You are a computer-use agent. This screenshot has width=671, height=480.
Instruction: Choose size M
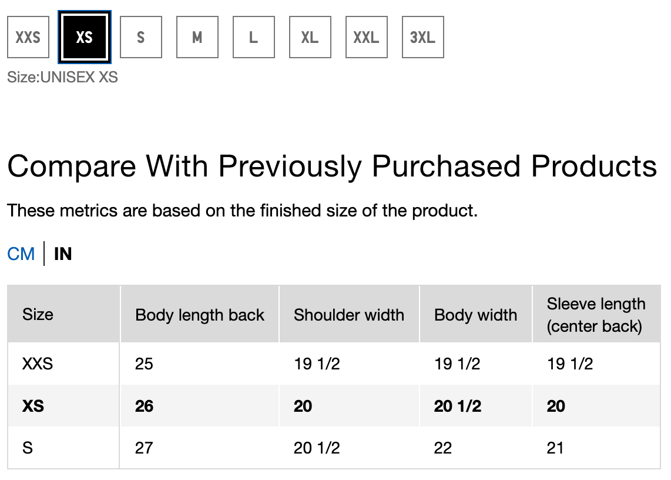point(197,37)
